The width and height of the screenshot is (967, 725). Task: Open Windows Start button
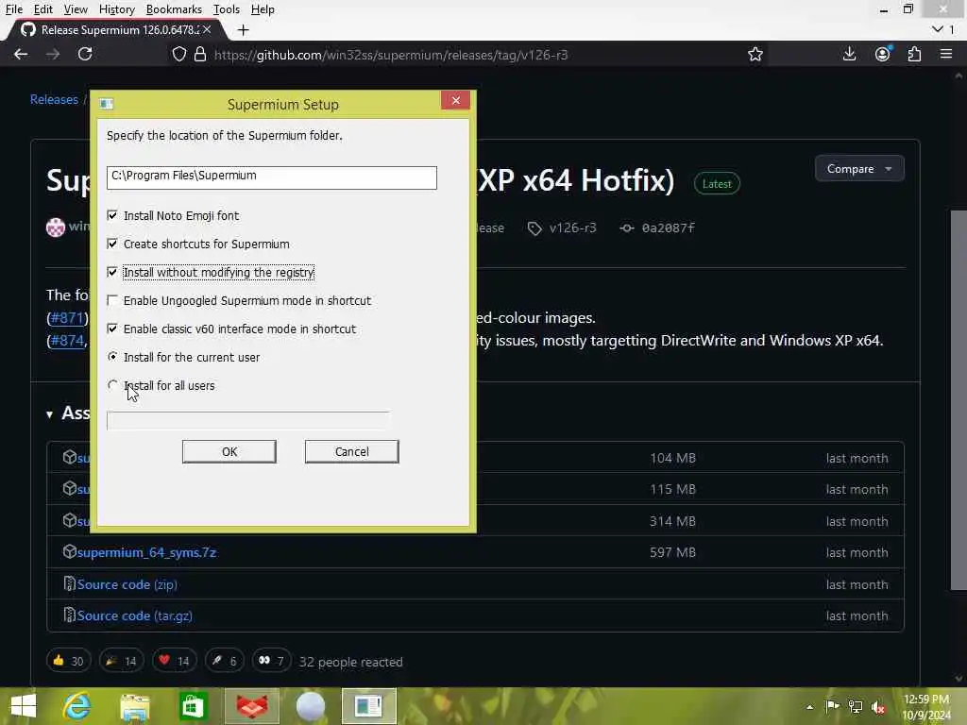tap(24, 706)
